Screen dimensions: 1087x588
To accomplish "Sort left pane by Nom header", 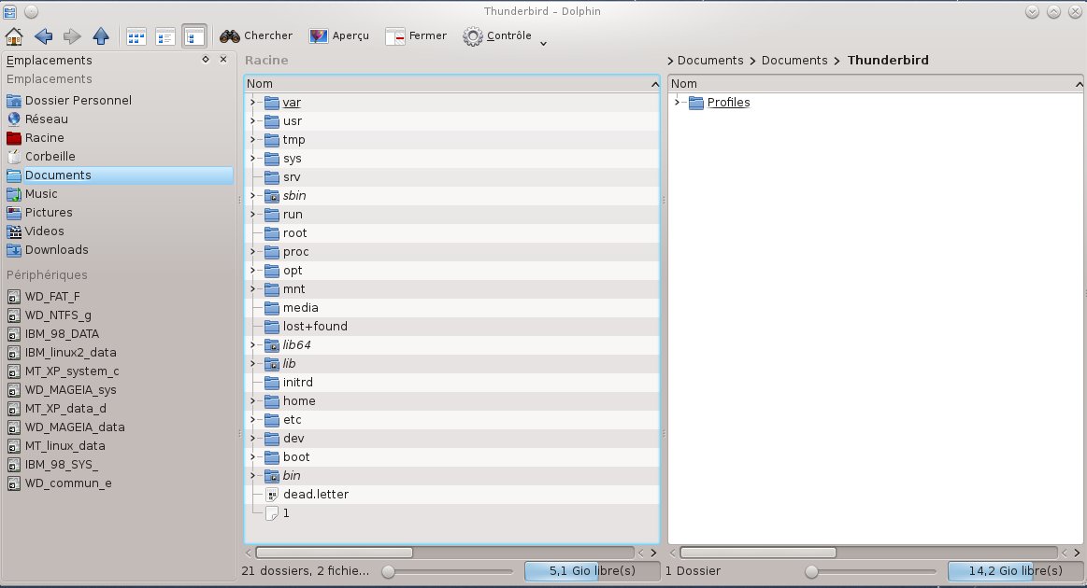I will tap(452, 84).
